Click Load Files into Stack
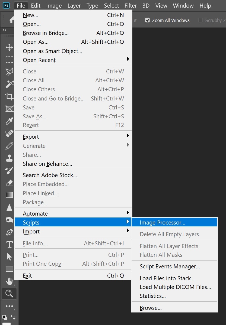This screenshot has width=226, height=325. click(x=167, y=278)
